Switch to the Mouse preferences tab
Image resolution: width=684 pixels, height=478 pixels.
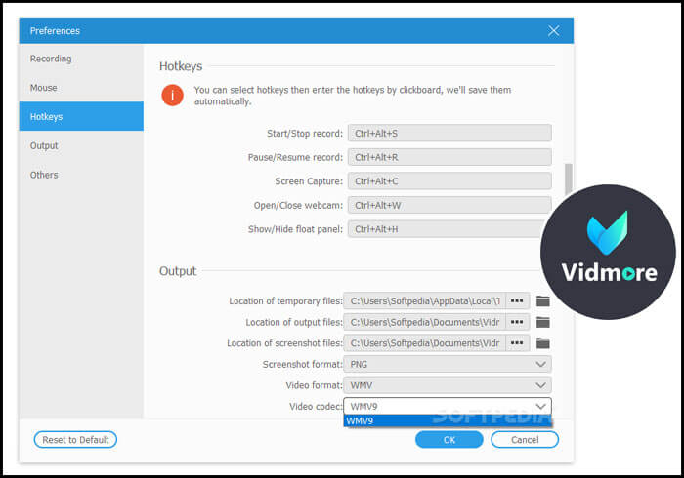(81, 88)
